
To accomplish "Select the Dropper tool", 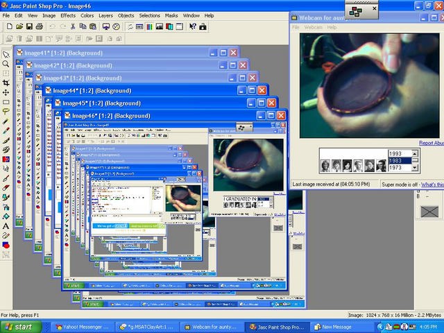I will coord(6,130).
